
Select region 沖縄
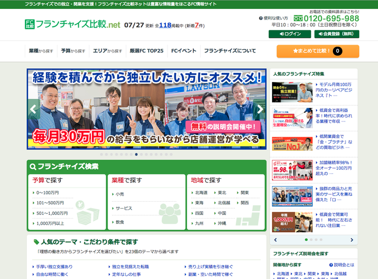pos(222,223)
